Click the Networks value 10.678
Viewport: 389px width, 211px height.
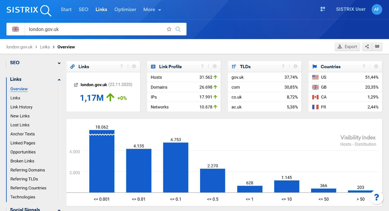(x=206, y=107)
